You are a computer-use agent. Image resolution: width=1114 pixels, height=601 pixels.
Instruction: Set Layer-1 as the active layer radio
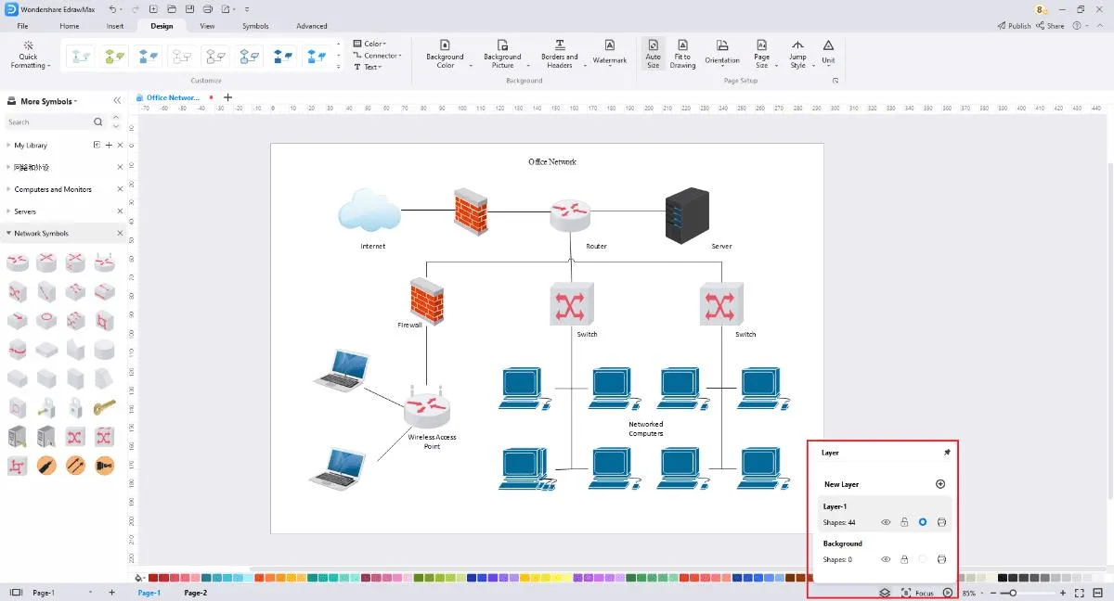click(x=923, y=522)
